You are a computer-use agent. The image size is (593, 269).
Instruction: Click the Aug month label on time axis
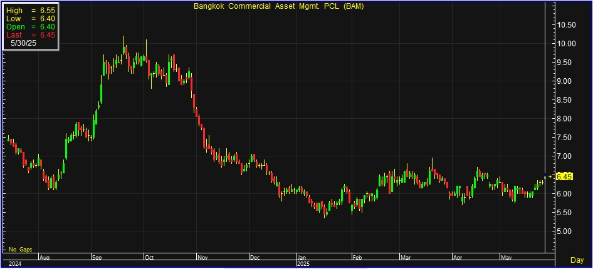(x=44, y=258)
